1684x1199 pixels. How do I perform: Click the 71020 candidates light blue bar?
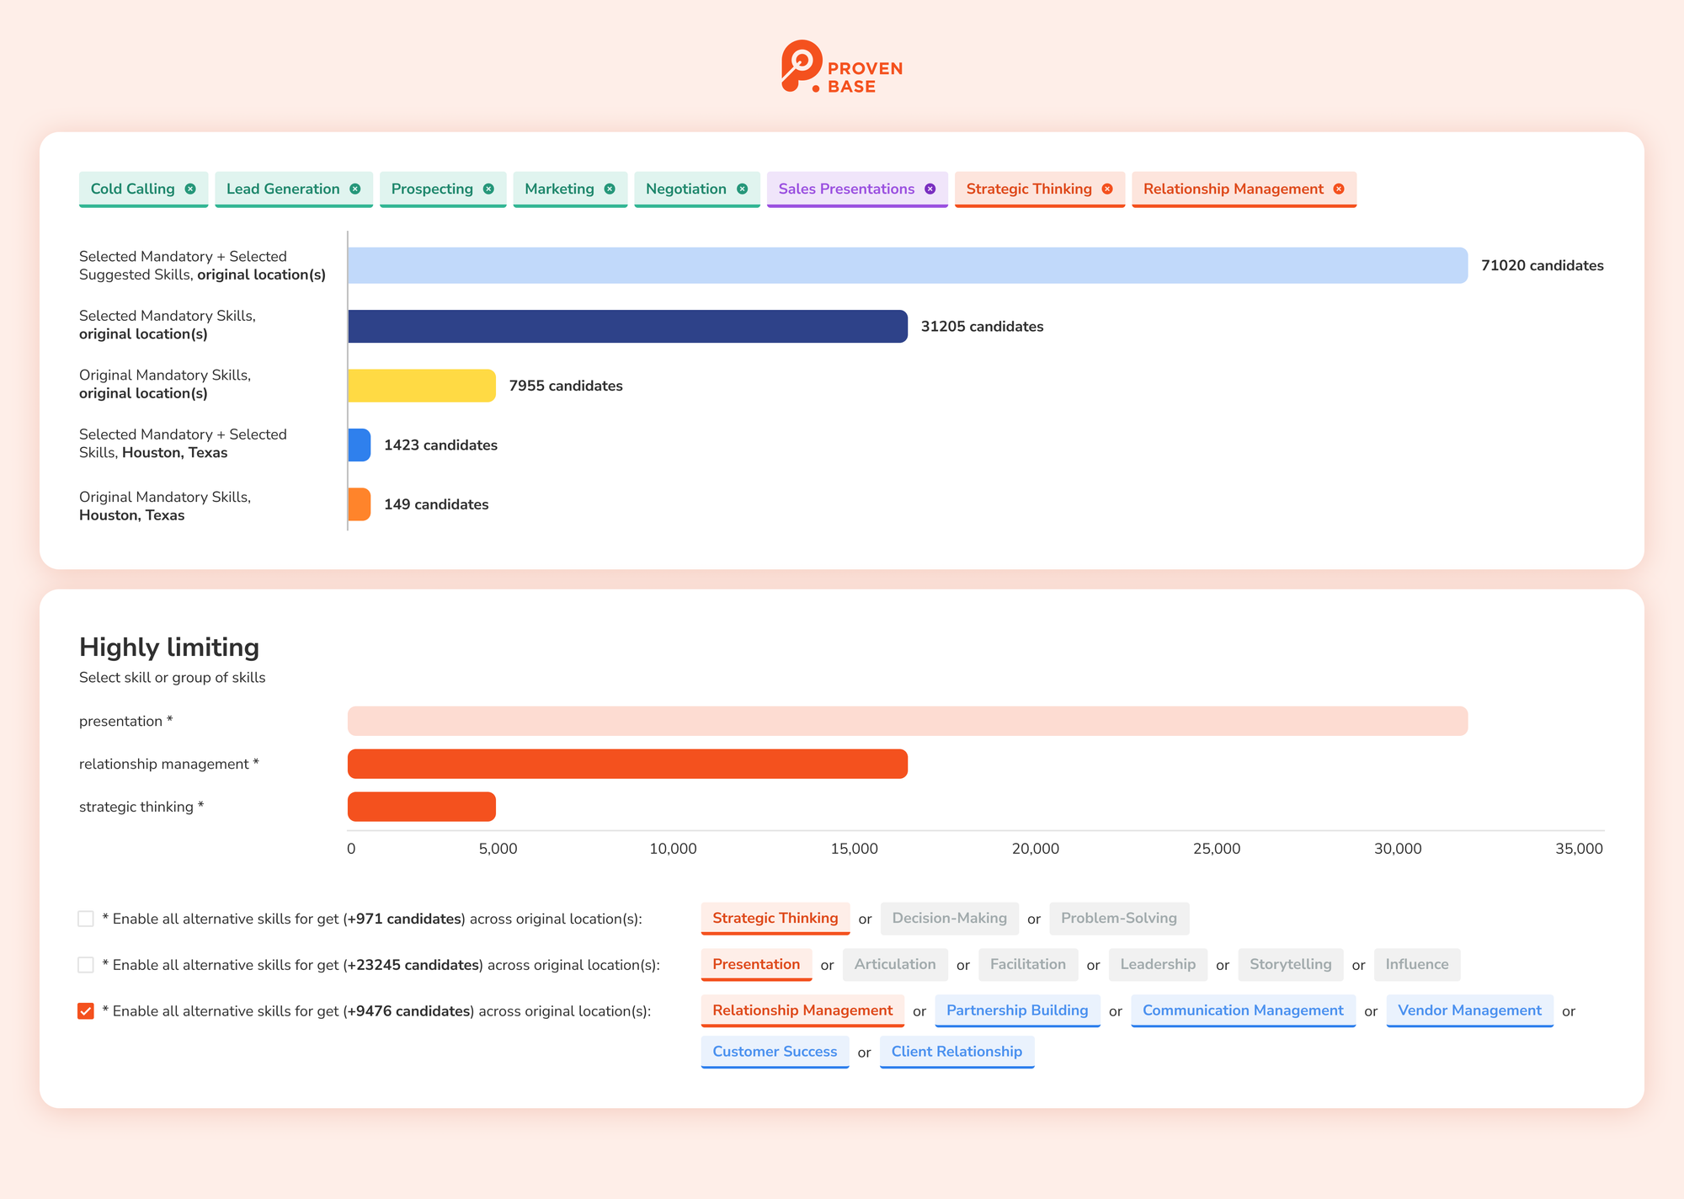point(907,265)
